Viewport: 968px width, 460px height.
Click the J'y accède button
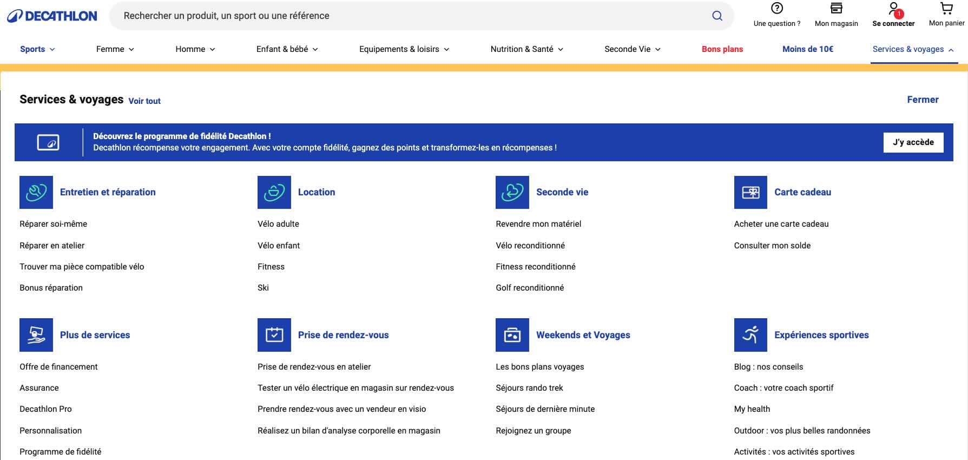[913, 142]
